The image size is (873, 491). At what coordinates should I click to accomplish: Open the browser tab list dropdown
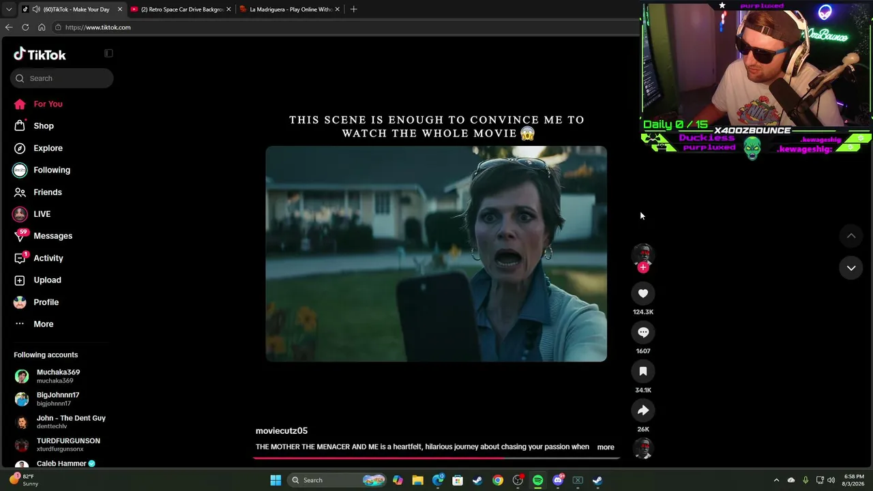9,10
